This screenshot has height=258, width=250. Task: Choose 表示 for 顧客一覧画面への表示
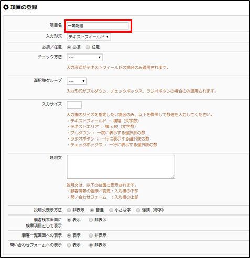69,235
